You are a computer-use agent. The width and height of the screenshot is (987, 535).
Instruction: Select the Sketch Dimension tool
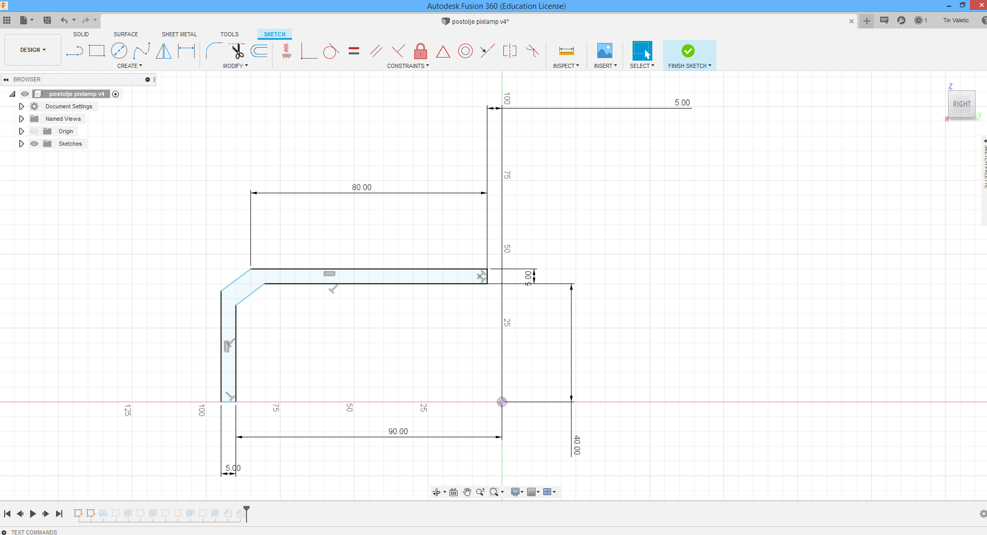pyautogui.click(x=186, y=51)
